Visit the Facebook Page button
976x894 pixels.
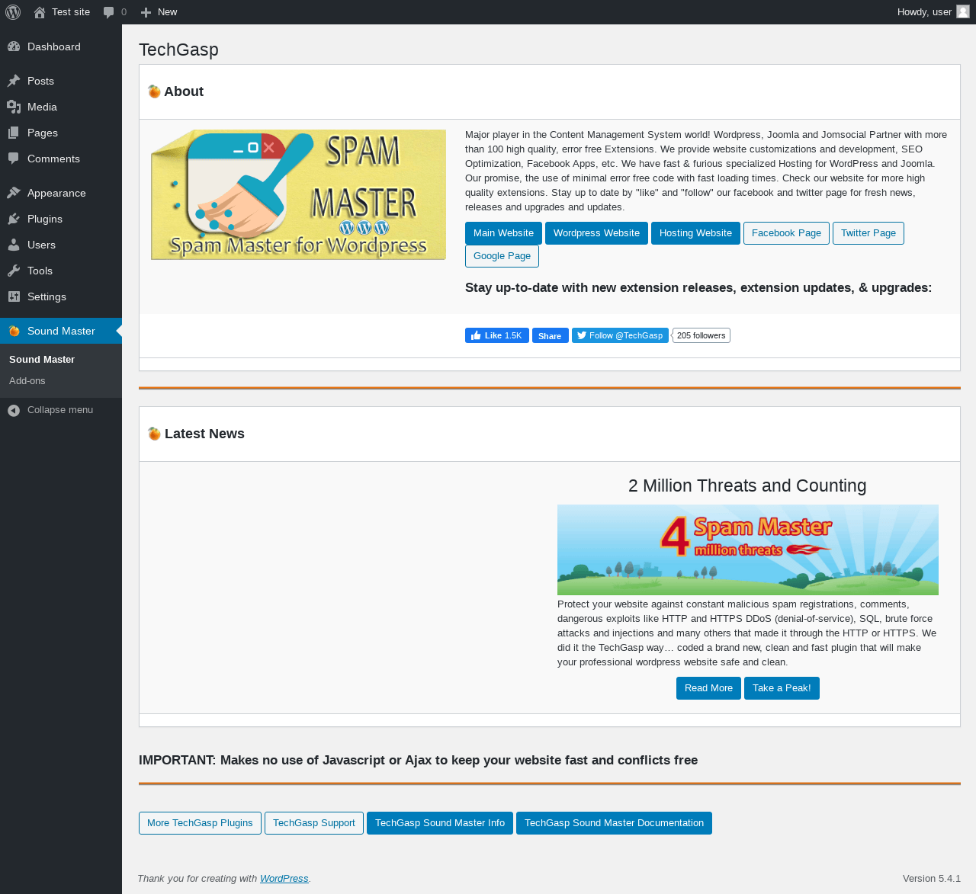786,233
